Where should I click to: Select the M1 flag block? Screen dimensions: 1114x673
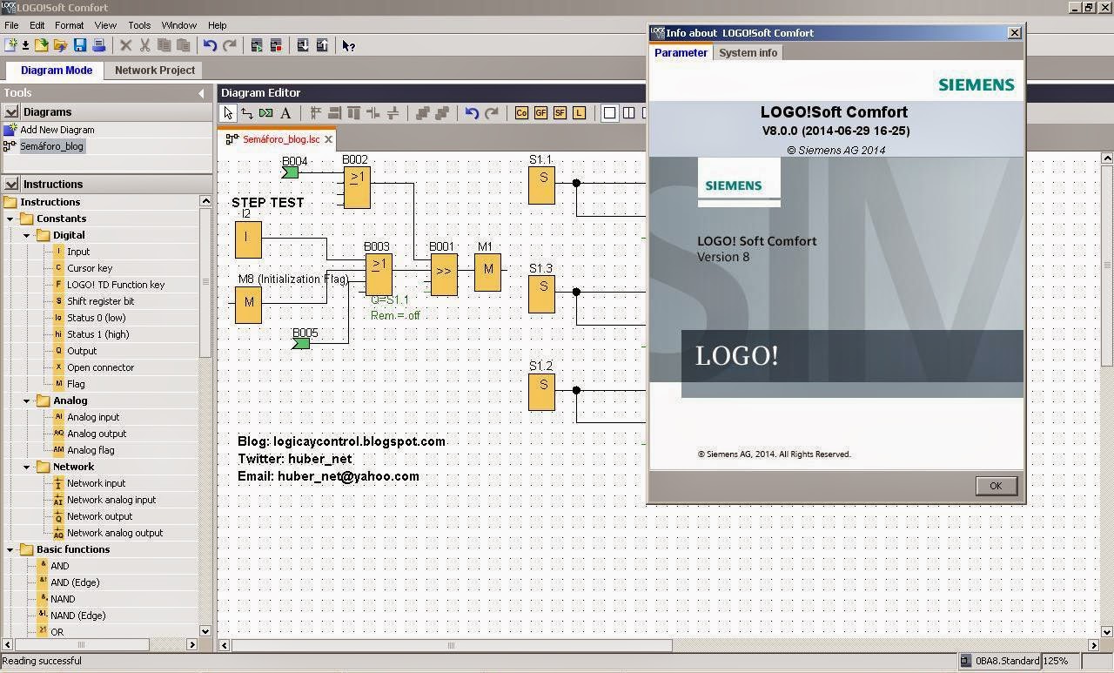488,272
